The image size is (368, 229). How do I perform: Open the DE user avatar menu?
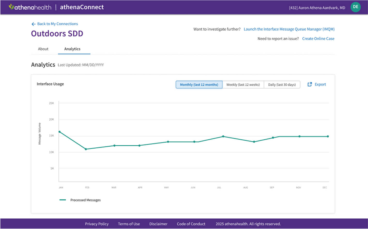(x=356, y=7)
